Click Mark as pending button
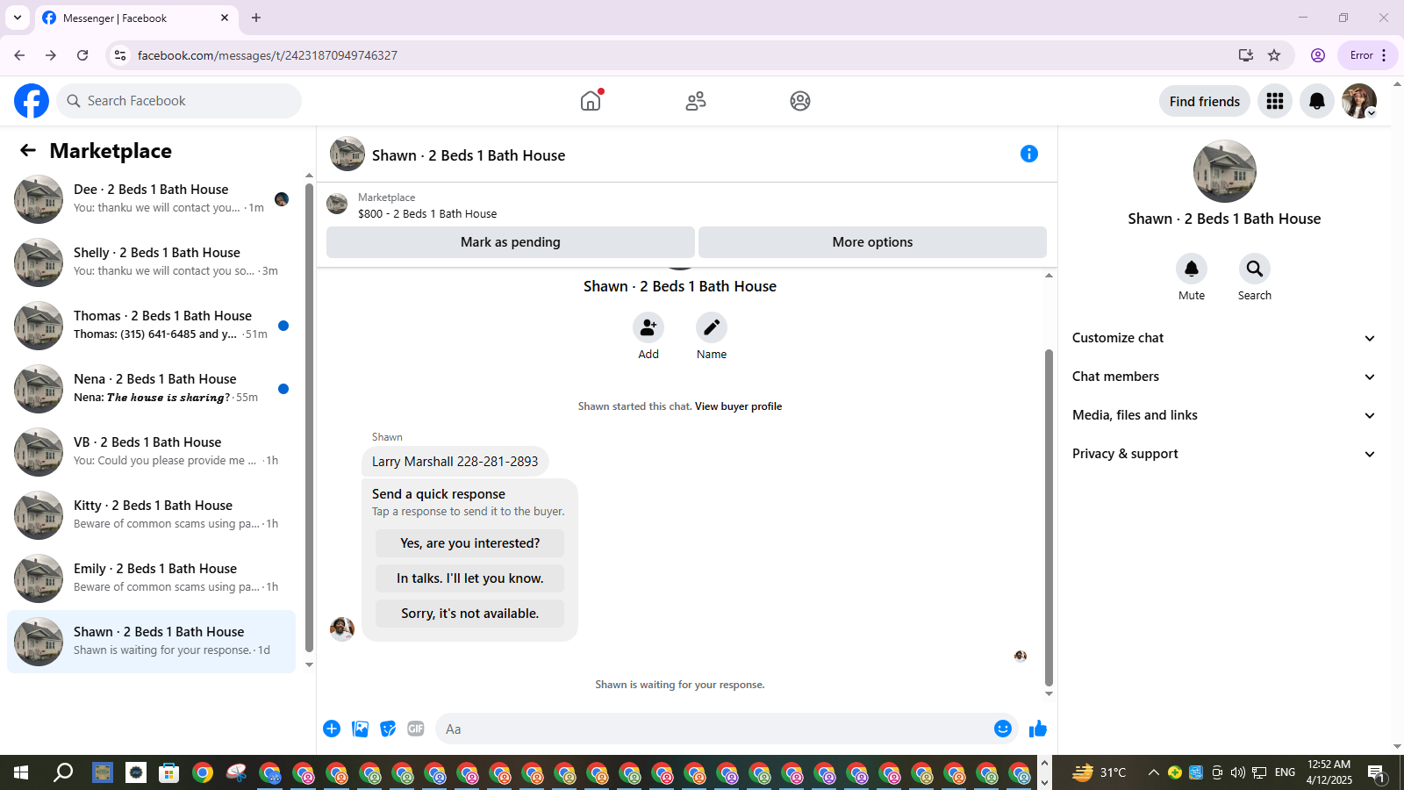Image resolution: width=1404 pixels, height=790 pixels. click(511, 242)
